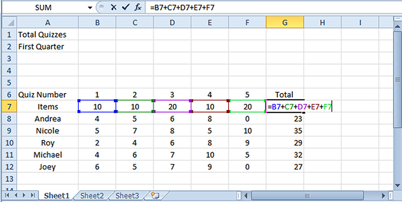This screenshot has width=402, height=202.
Task: Jump to the first sheet with the navigation arrow
Action: tap(7, 195)
